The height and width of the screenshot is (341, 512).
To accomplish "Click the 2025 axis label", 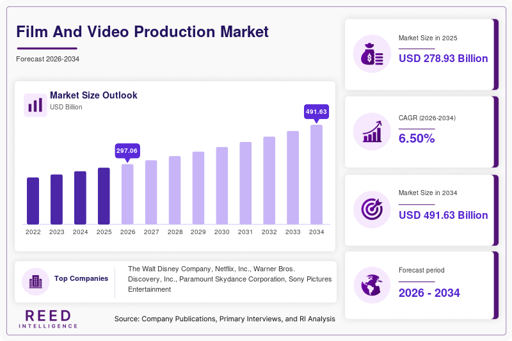I will coord(104,232).
